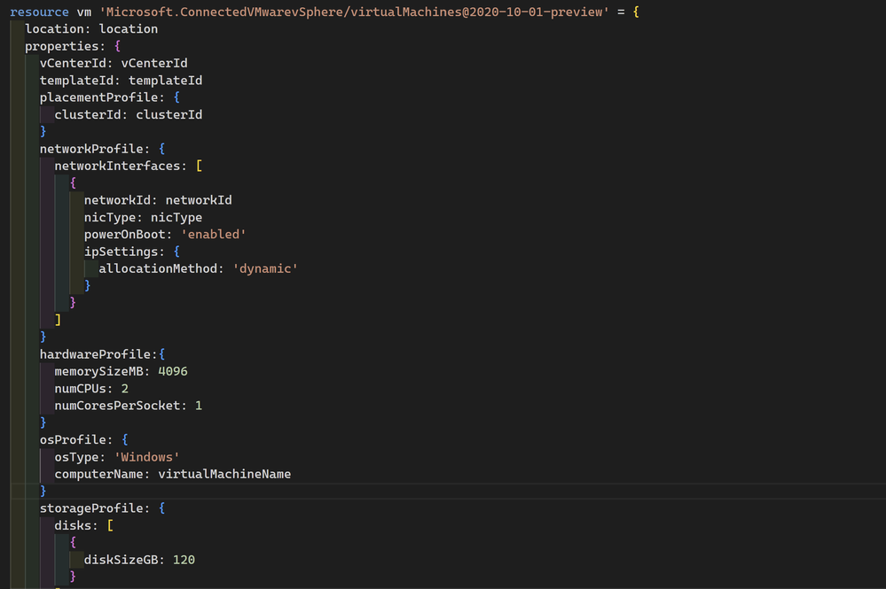The image size is (886, 589).
Task: Click the 'numCoresPerSocket' key
Action: pos(117,406)
